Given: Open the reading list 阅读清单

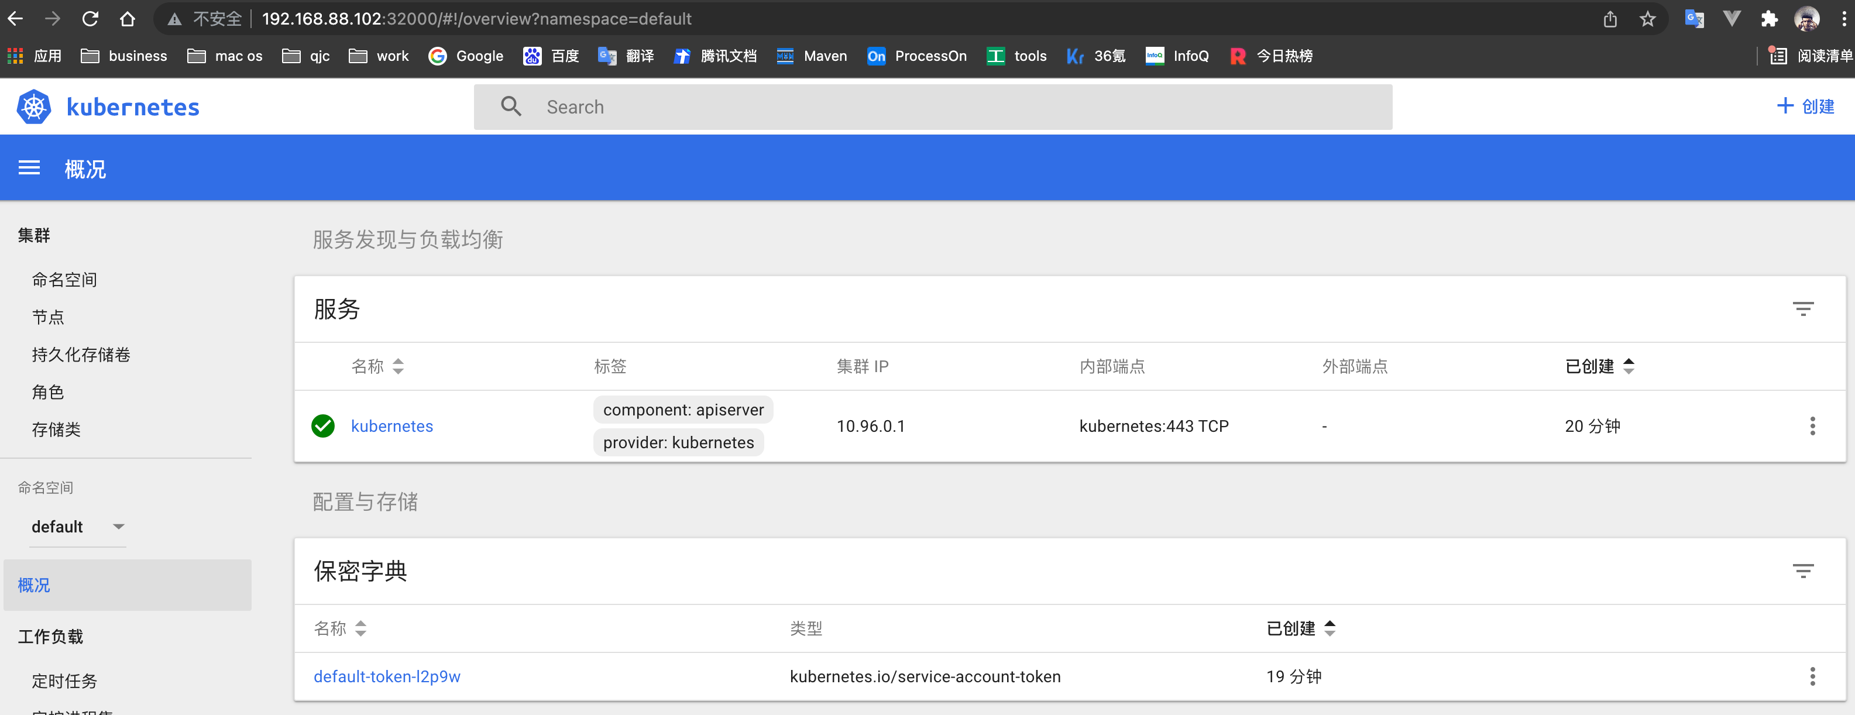Looking at the screenshot, I should (1811, 56).
